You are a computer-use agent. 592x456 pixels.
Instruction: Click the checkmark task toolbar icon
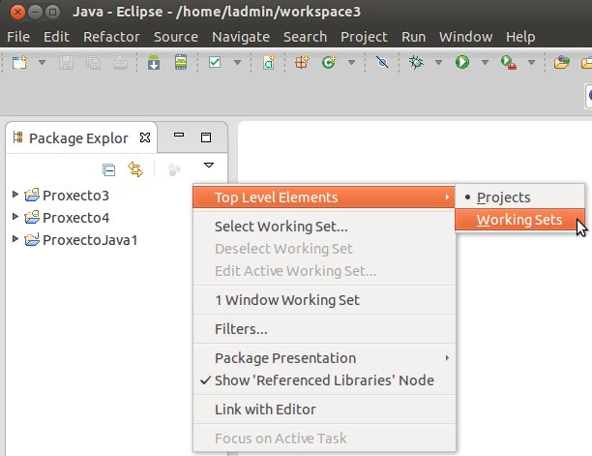(x=215, y=62)
